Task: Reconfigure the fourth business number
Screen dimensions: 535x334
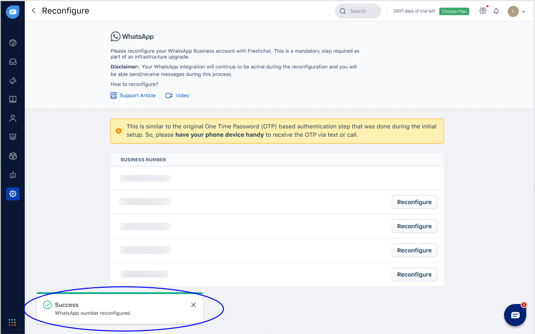Action: click(414, 250)
